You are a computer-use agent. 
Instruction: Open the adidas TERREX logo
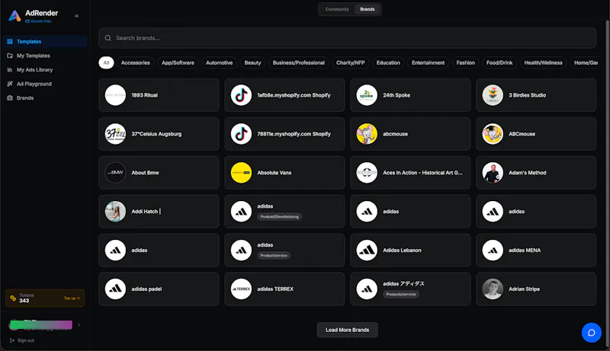(x=241, y=289)
